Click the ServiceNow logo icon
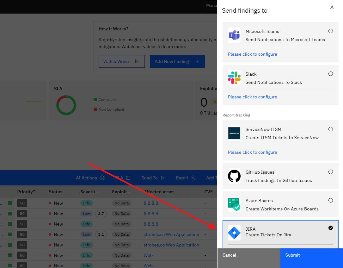The image size is (343, 268). [x=234, y=133]
